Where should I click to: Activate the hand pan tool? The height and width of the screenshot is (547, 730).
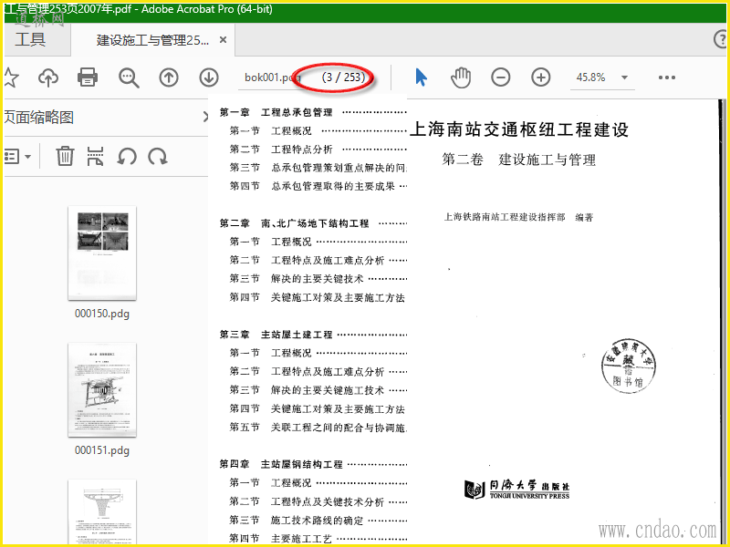coord(461,77)
